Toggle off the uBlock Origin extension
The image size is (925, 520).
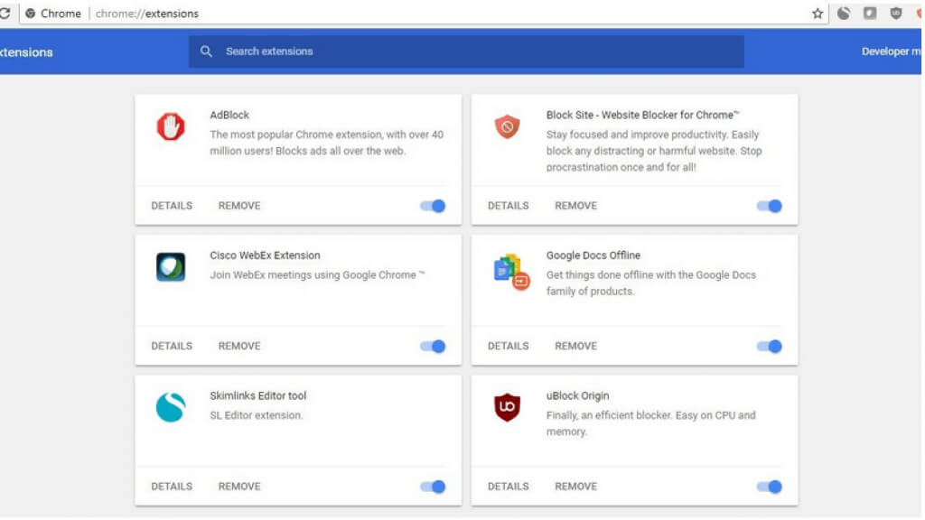pos(770,487)
